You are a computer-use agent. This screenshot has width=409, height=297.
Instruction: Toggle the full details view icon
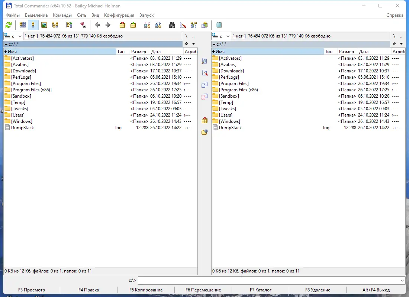click(33, 25)
